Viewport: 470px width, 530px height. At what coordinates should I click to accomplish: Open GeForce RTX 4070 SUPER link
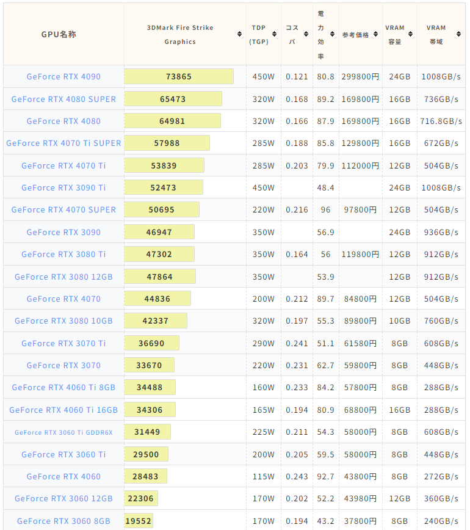click(63, 210)
